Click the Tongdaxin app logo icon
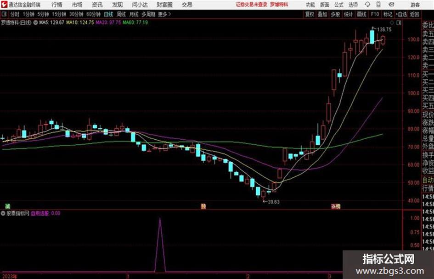Image resolution: width=434 pixels, height=279 pixels. point(4,5)
